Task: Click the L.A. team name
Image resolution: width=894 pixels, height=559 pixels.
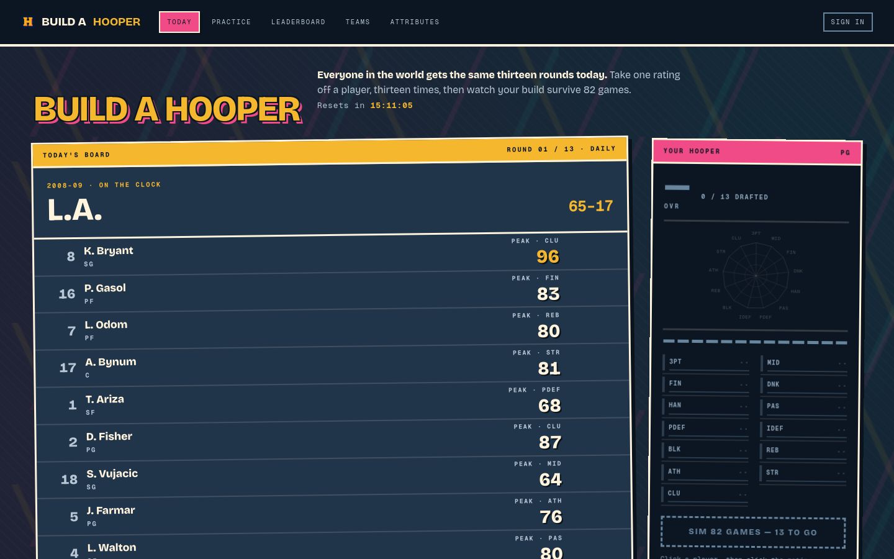Action: (x=74, y=210)
